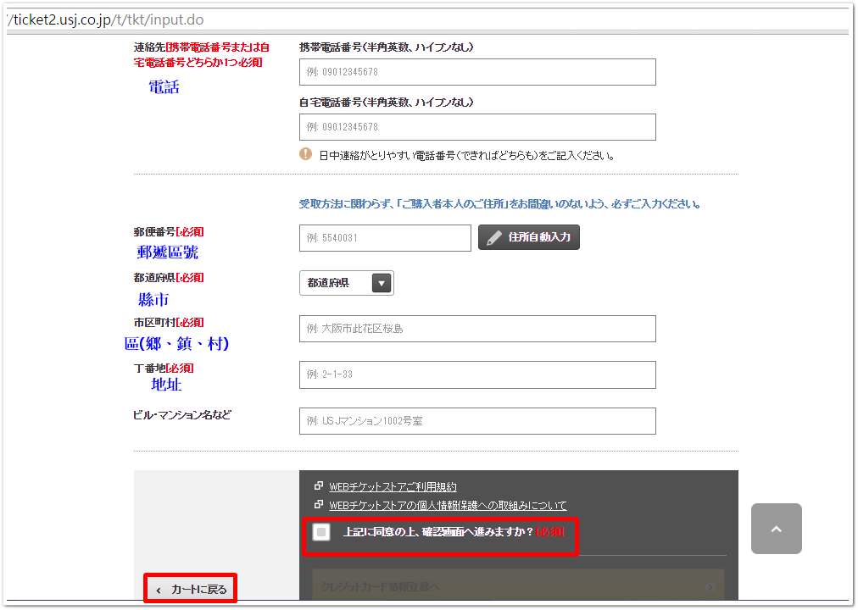Click the 自宅電話番号 field heading text
The image size is (858, 610).
tap(387, 103)
